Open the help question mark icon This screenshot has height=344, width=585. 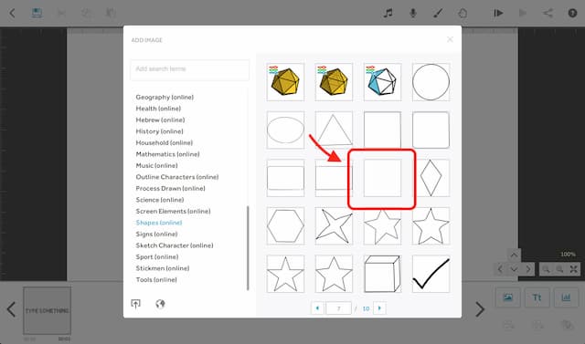(x=572, y=14)
